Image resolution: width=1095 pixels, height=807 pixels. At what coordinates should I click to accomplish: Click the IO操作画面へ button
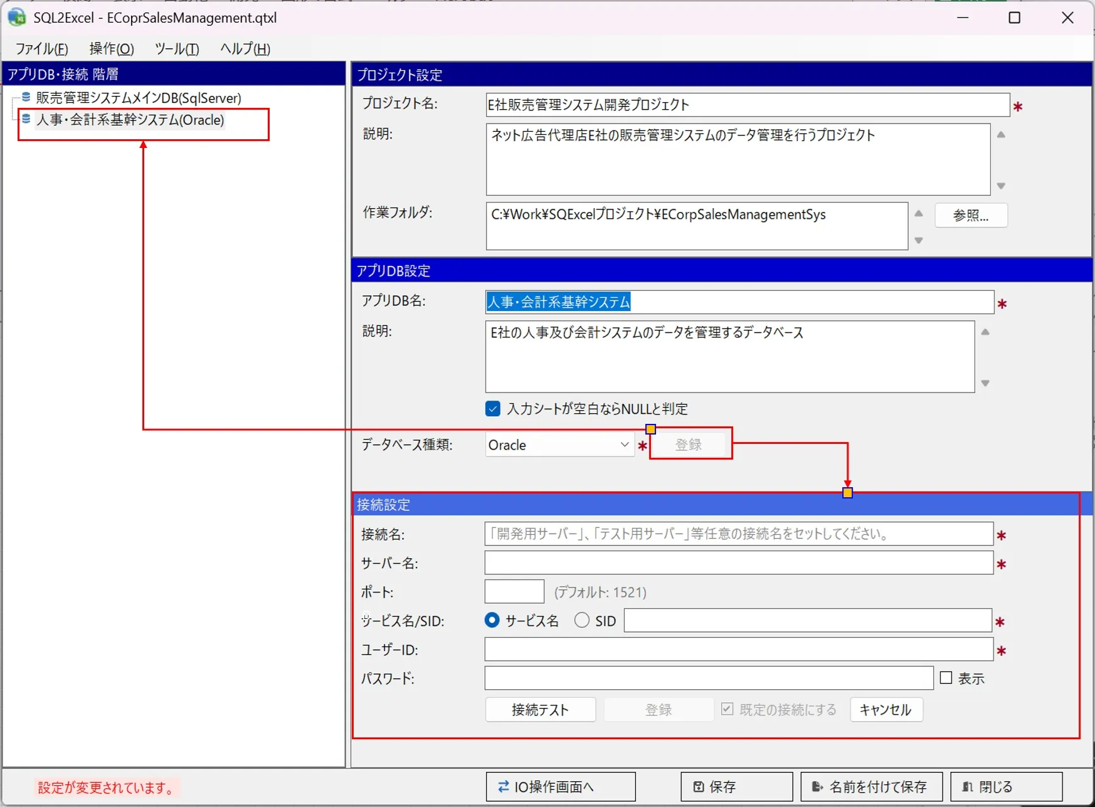tap(561, 786)
